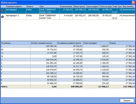Click total sum 225 952,67
The height and width of the screenshot is (104, 136).
pos(80,15)
